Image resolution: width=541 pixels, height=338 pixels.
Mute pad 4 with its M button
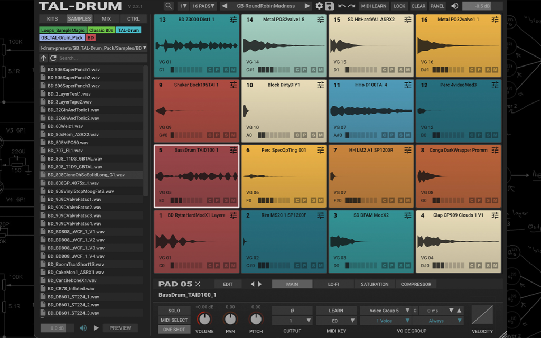tap(496, 266)
